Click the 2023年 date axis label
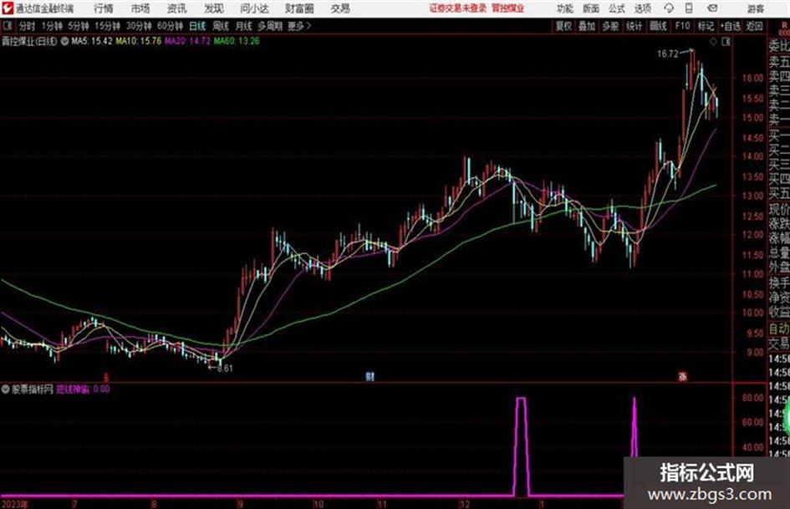790x509 pixels. [15, 504]
